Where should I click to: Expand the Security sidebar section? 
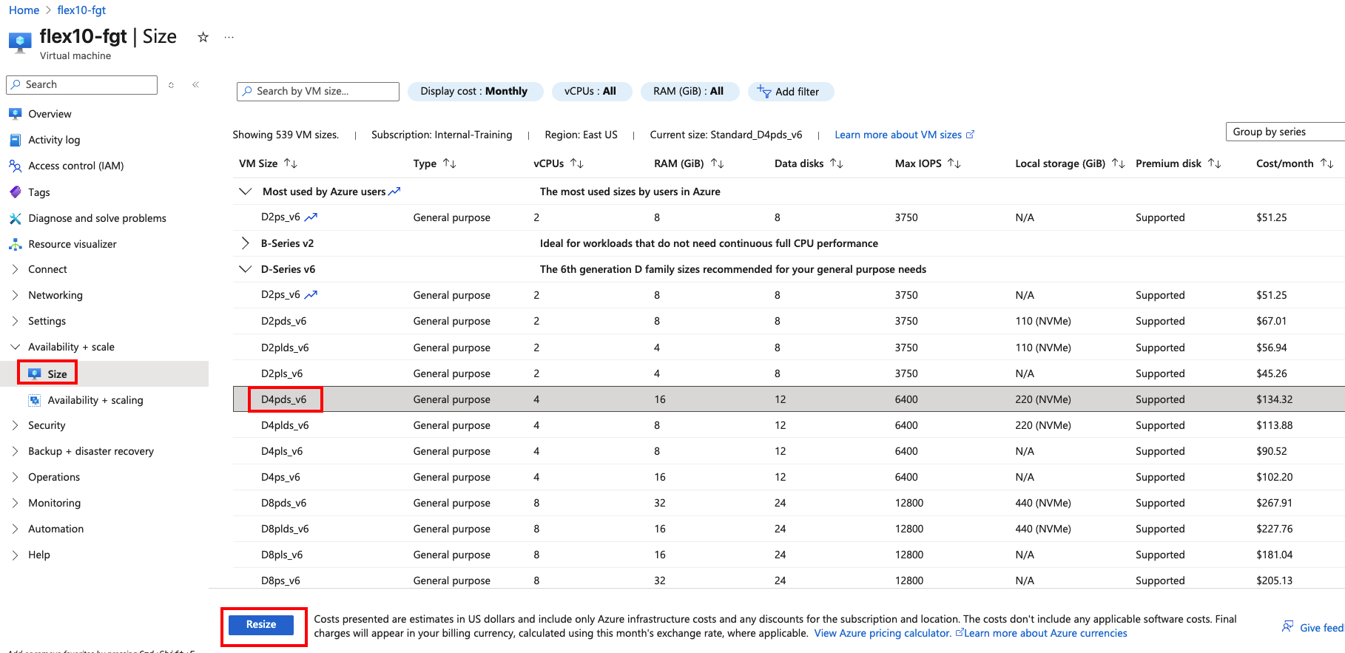point(16,425)
